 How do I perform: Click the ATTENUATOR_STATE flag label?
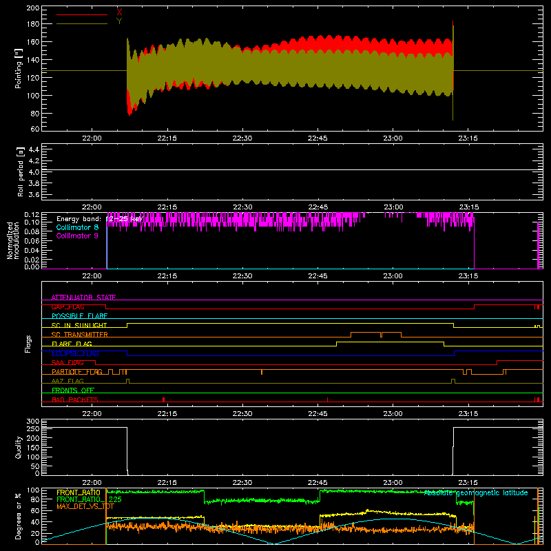tap(83, 298)
